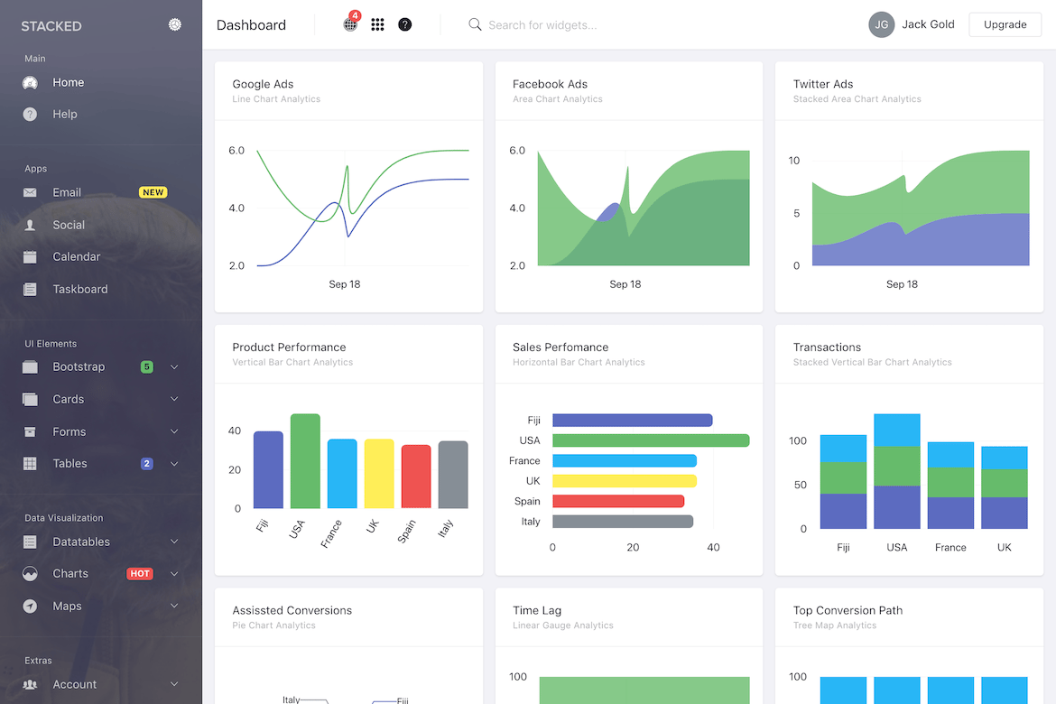Image resolution: width=1056 pixels, height=704 pixels.
Task: Open the settings gear beside STACKED
Action: [x=174, y=25]
